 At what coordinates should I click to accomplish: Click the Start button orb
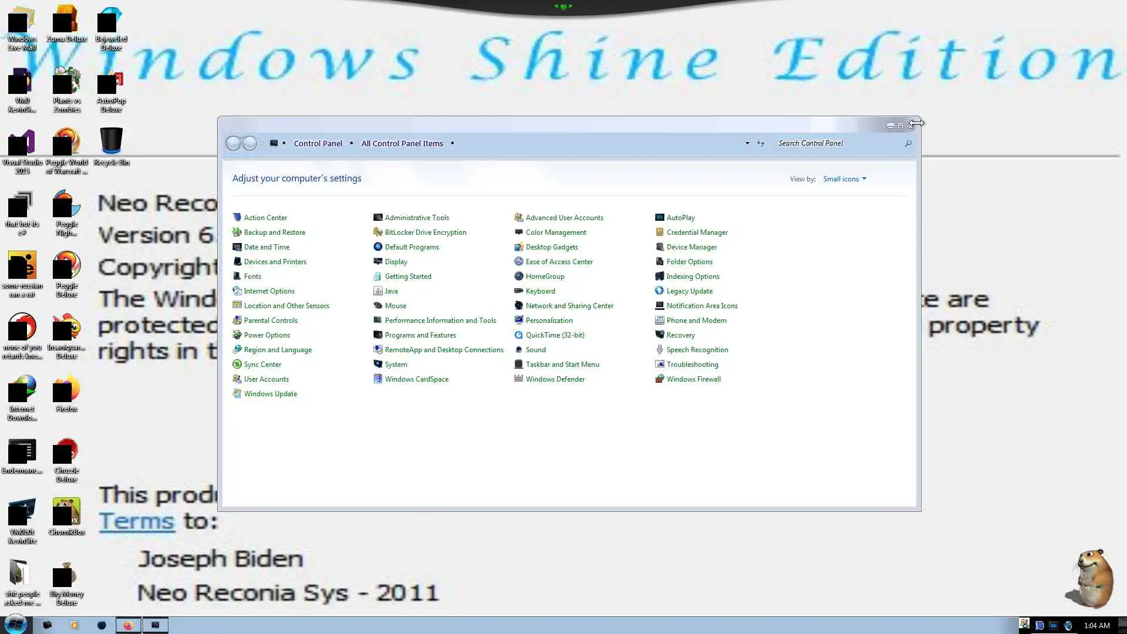15,624
